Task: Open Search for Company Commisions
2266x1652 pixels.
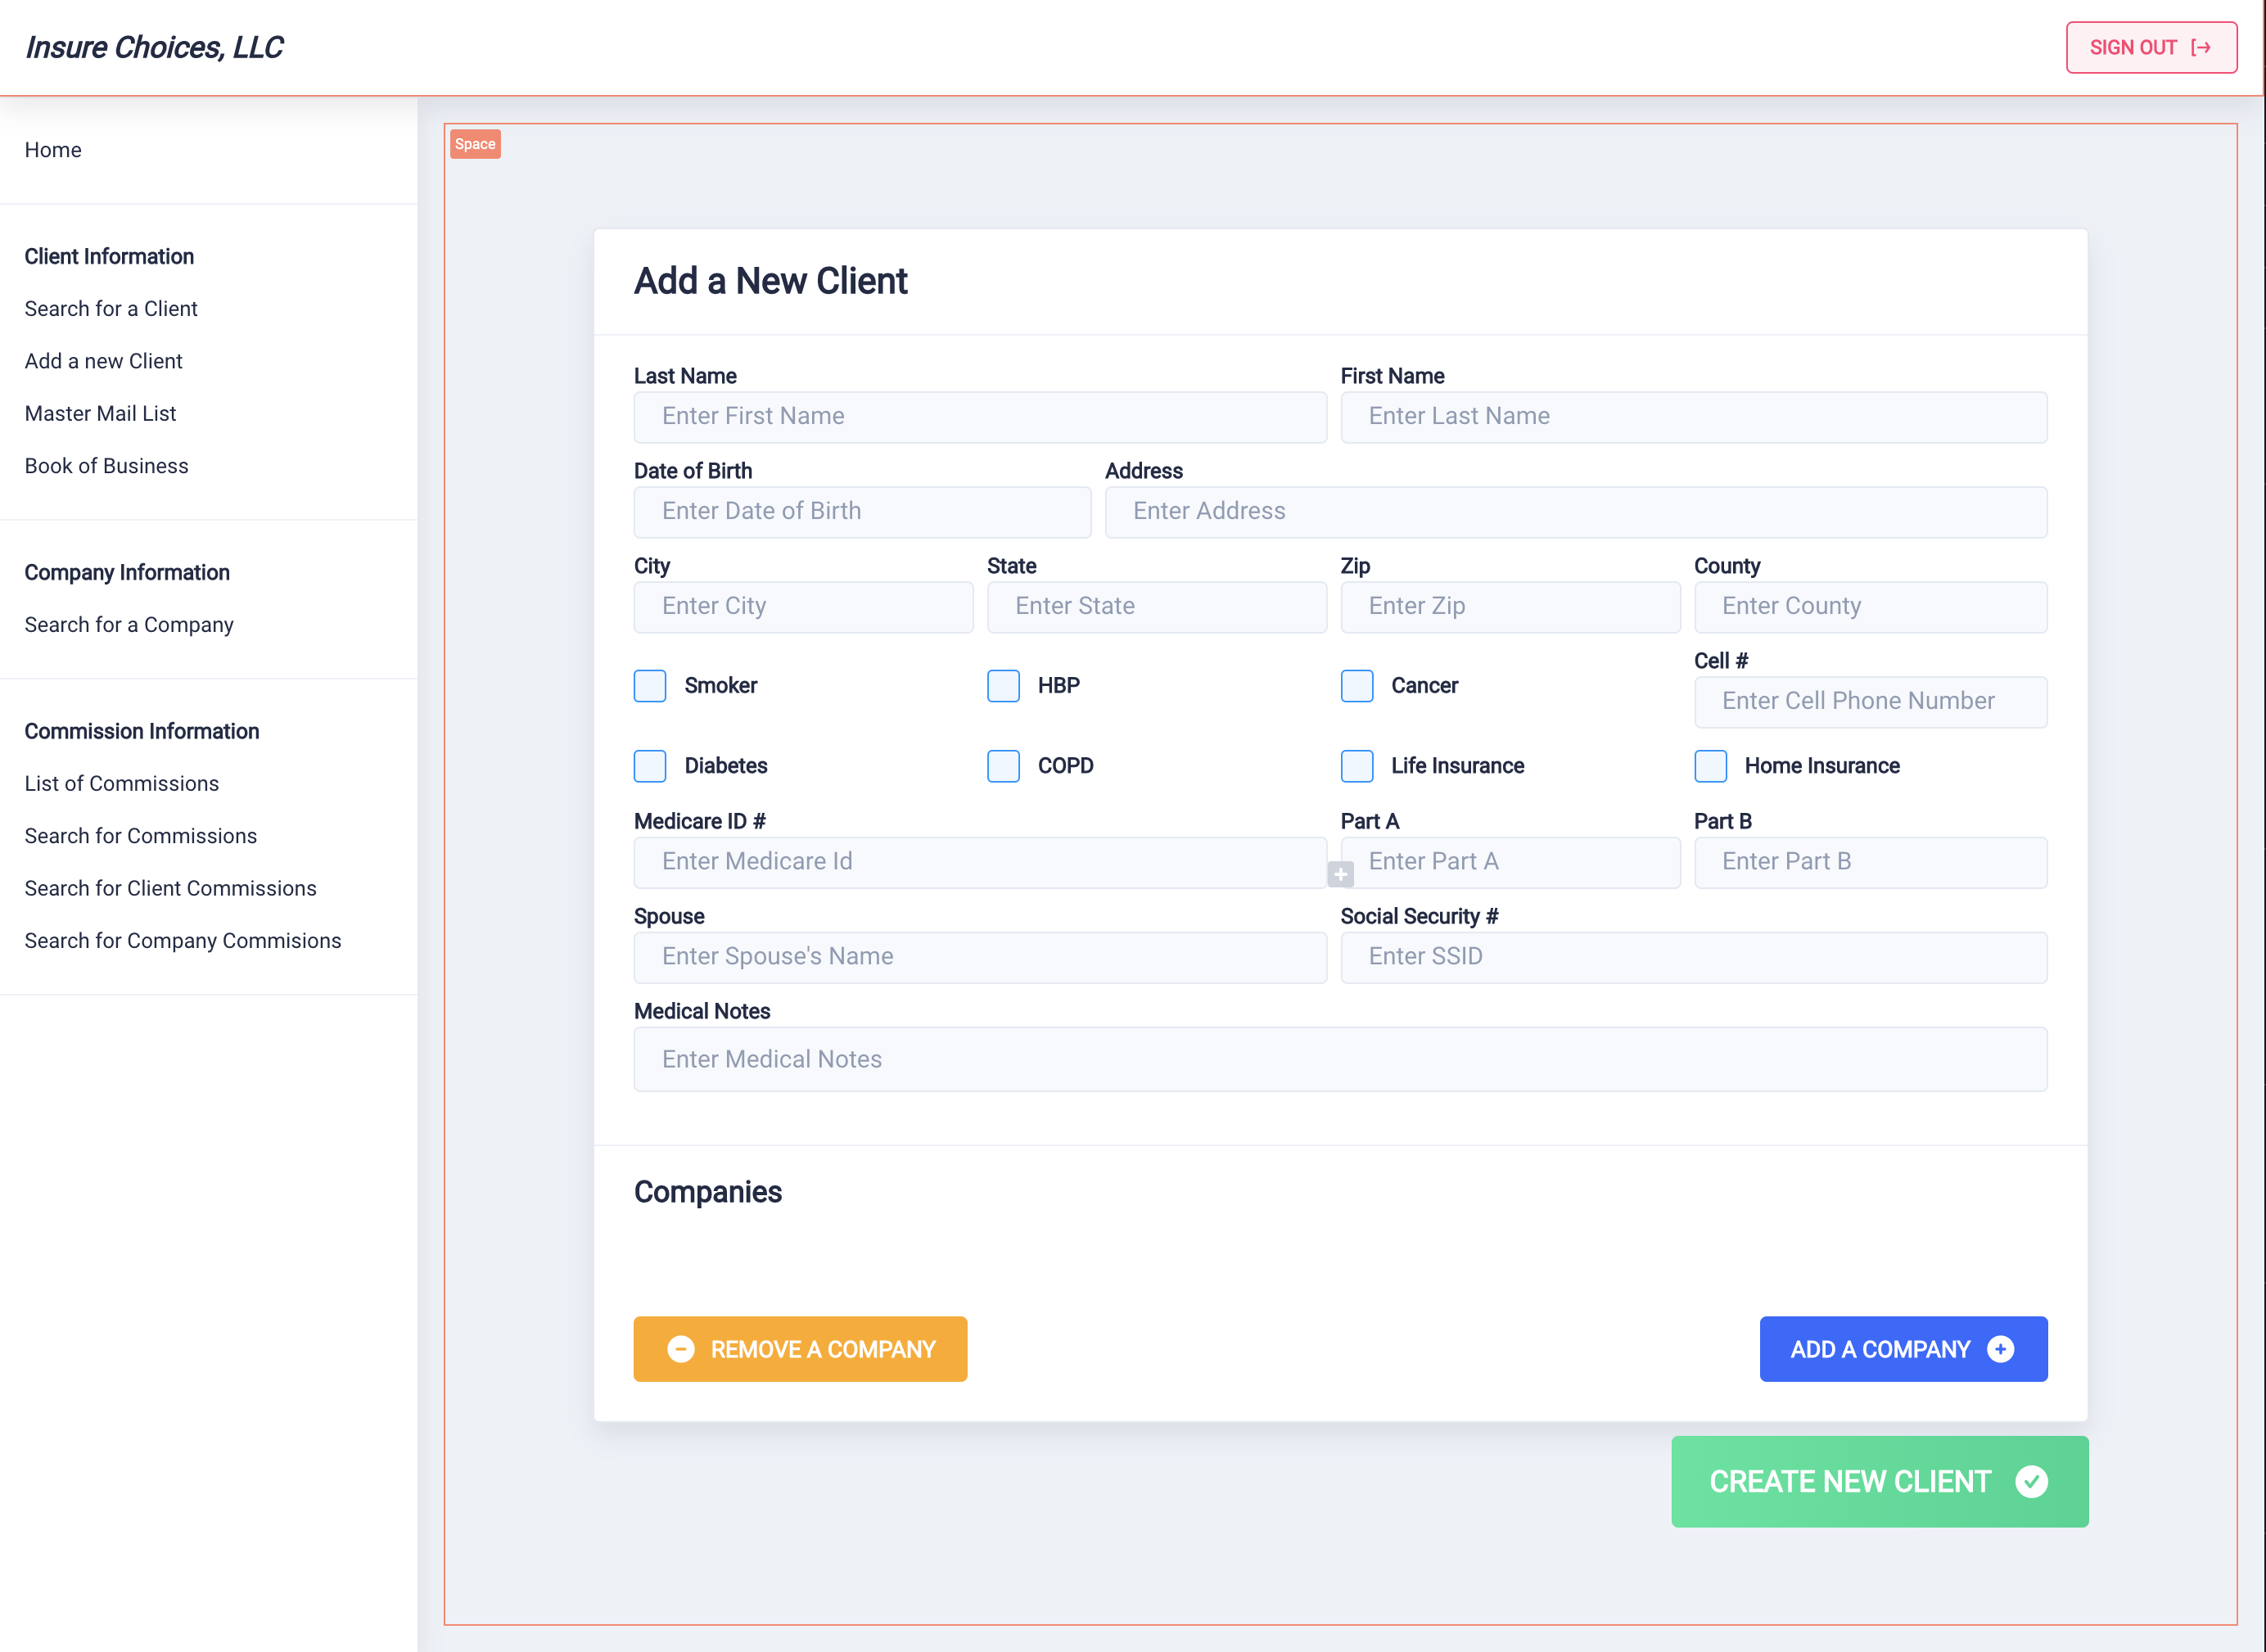Action: 183,941
